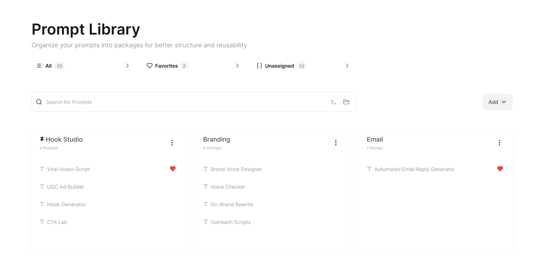The height and width of the screenshot is (276, 544).
Task: Click the pin icon on the Hook Studio package
Action: (41, 139)
